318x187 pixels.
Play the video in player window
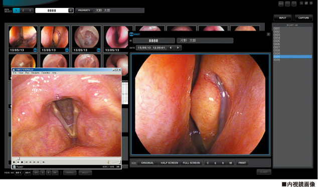tap(14, 162)
